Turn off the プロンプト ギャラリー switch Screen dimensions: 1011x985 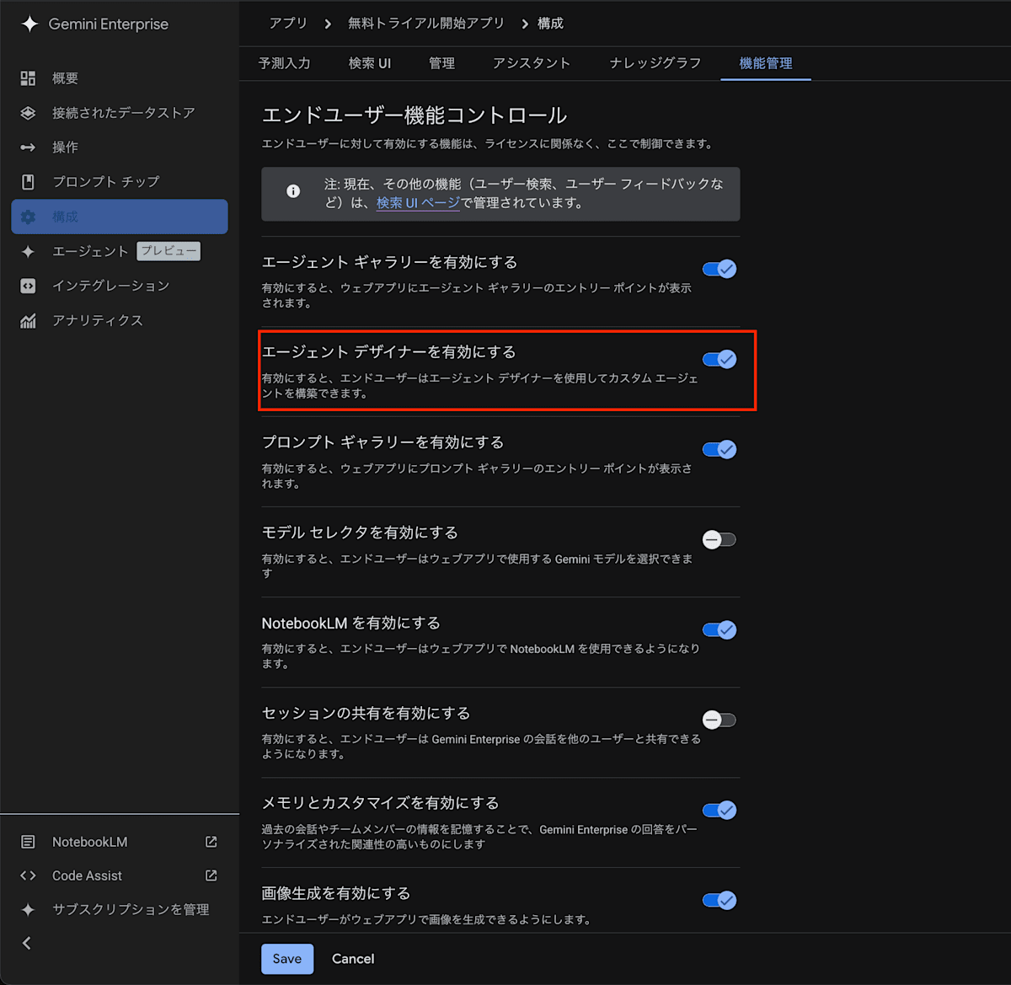719,449
